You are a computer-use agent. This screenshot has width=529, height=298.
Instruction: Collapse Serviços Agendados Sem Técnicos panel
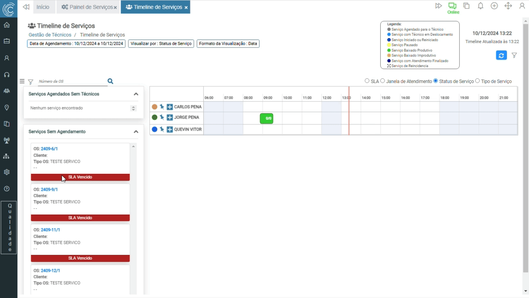pyautogui.click(x=136, y=94)
